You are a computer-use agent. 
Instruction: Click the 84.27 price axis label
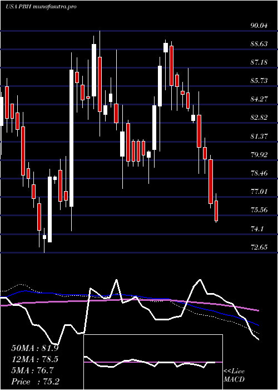[260, 99]
